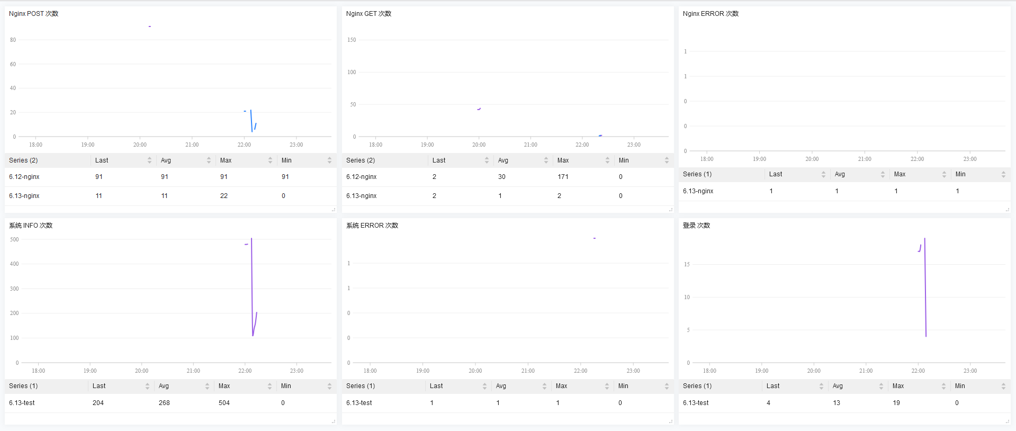Click Max value 171 in Nginx GET table
Viewport: 1016px width, 431px height.
tap(563, 177)
